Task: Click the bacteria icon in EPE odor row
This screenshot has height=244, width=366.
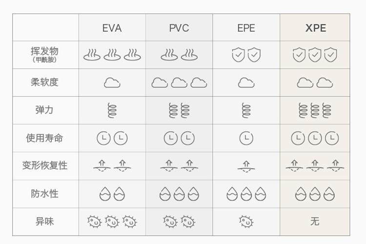Action: [246, 222]
